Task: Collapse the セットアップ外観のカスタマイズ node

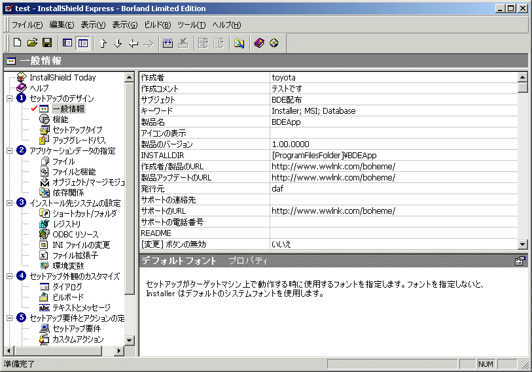Action: coord(10,276)
